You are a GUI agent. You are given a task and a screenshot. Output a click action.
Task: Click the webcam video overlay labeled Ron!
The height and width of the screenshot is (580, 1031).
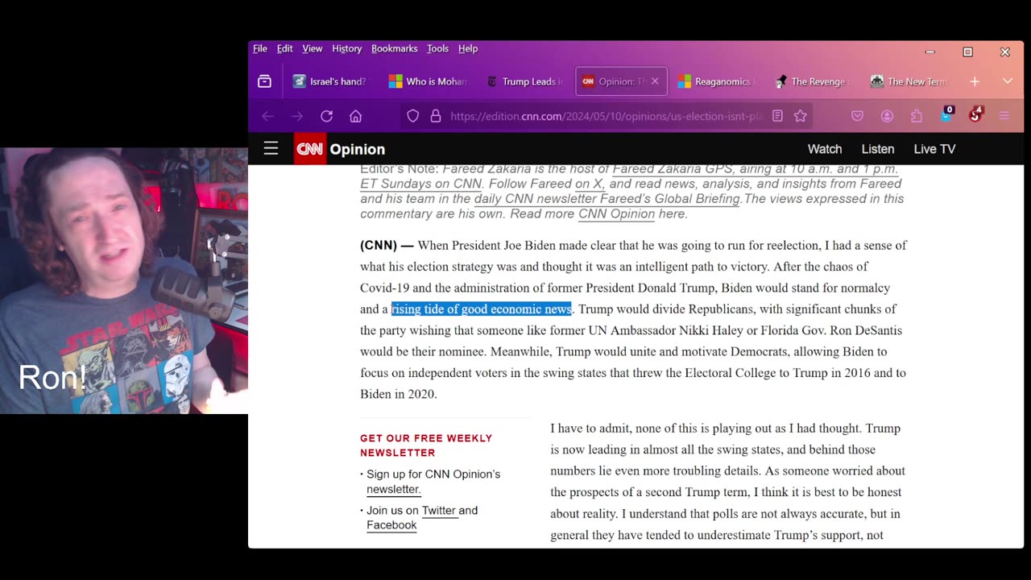[x=124, y=280]
